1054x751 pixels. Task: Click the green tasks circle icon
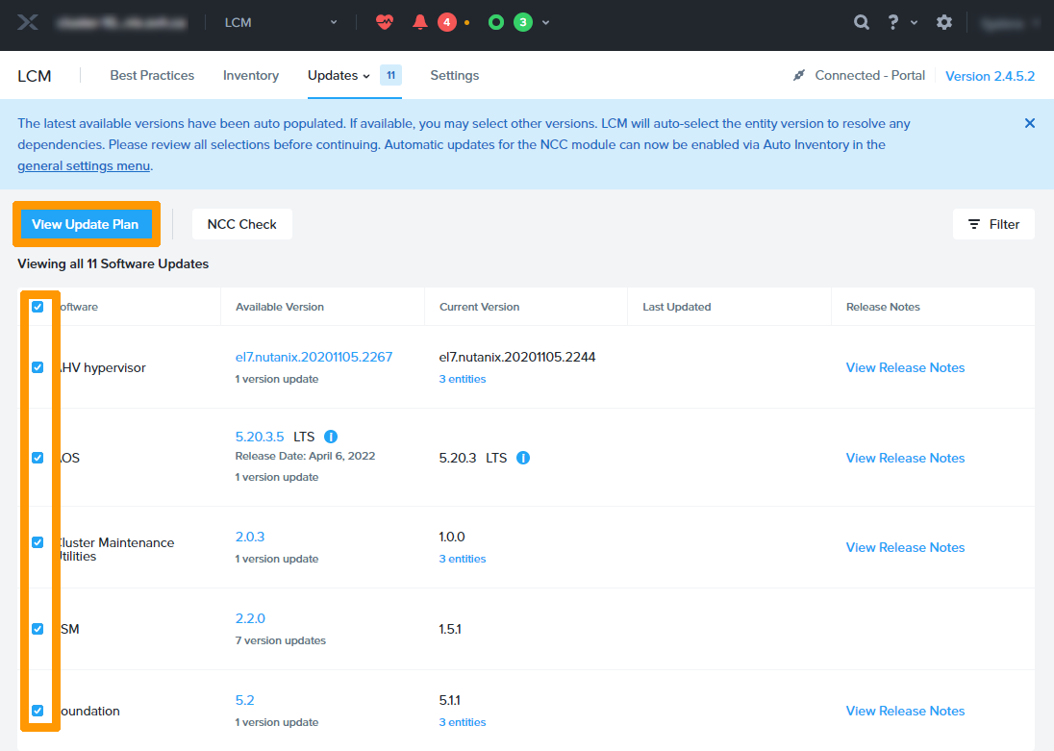[496, 22]
